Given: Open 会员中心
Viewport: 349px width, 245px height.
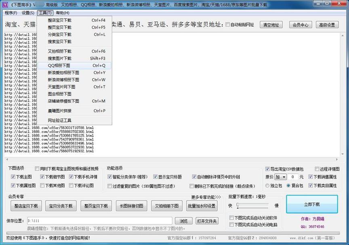Looking at the screenshot, I should [301, 25].
